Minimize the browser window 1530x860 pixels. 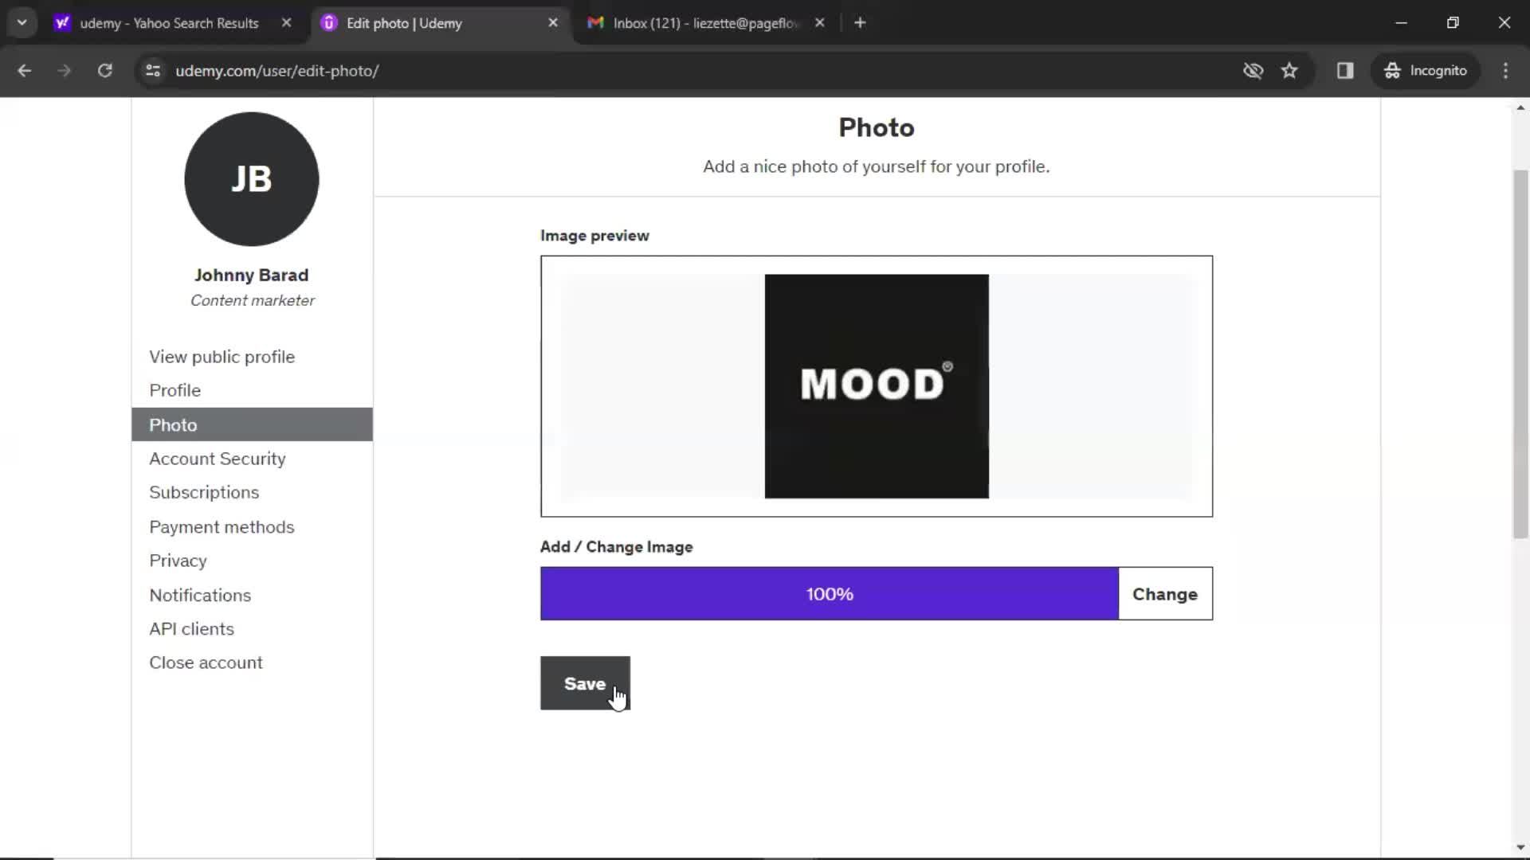1402,23
